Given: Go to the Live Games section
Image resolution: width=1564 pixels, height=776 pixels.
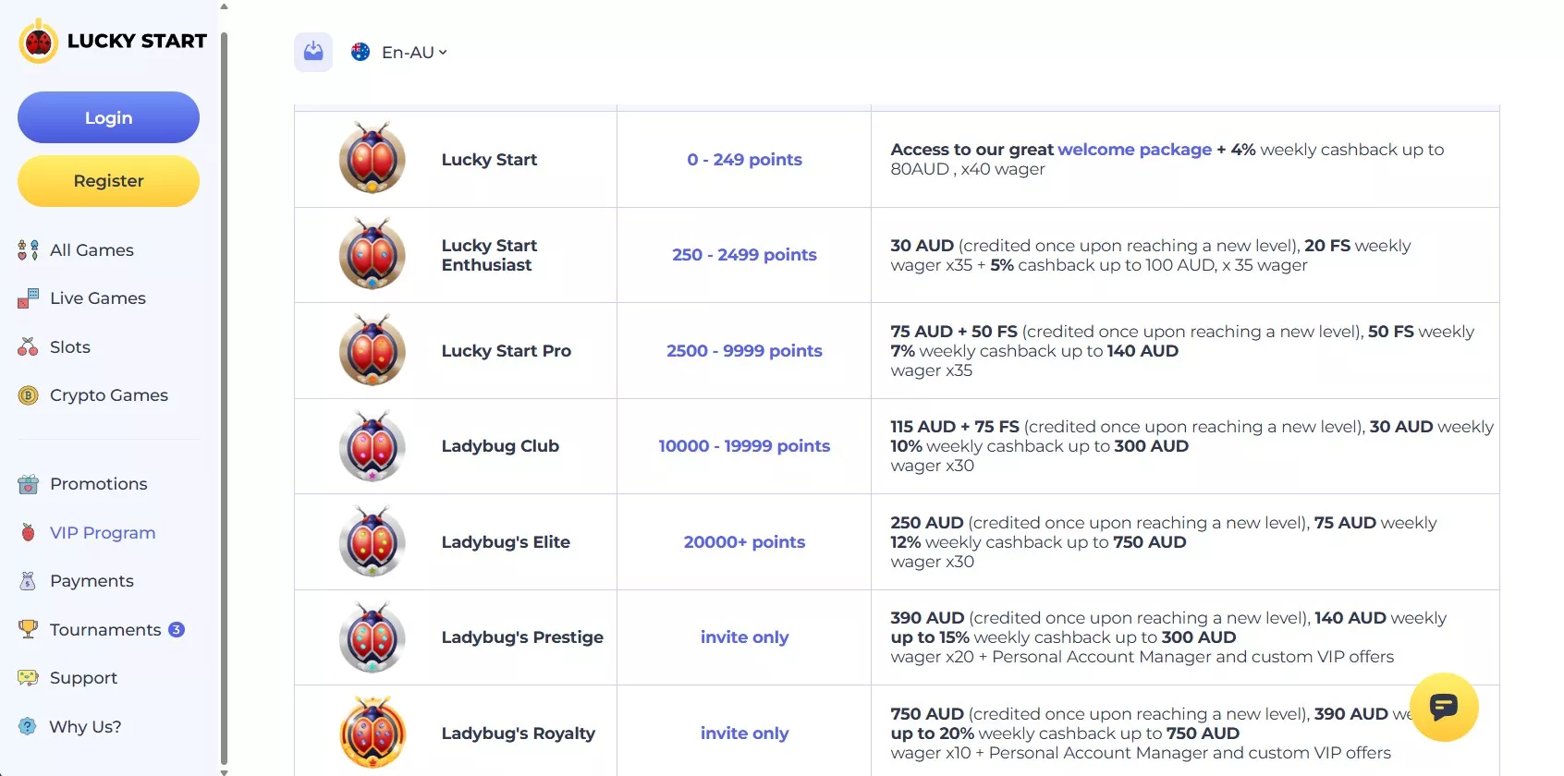Looking at the screenshot, I should (x=97, y=298).
